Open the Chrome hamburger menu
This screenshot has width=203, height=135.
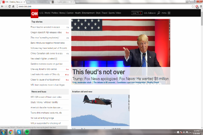pos(201,6)
